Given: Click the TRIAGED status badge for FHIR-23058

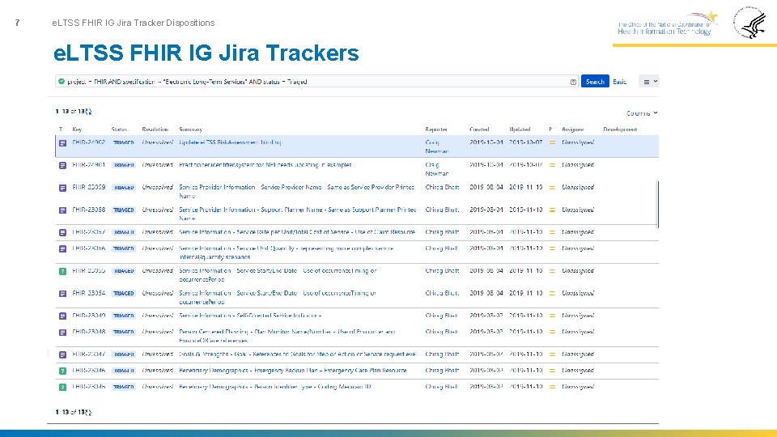Looking at the screenshot, I should (123, 210).
